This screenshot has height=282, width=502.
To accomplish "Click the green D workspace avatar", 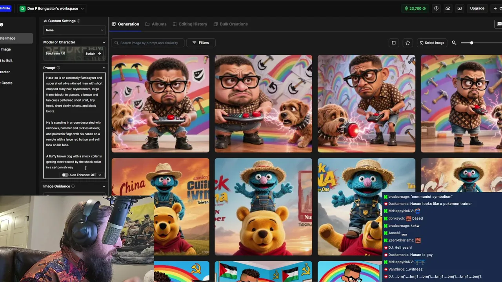I will 22,8.
